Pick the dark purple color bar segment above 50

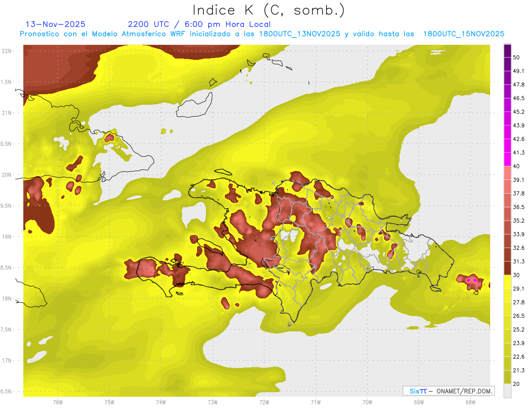tap(508, 51)
